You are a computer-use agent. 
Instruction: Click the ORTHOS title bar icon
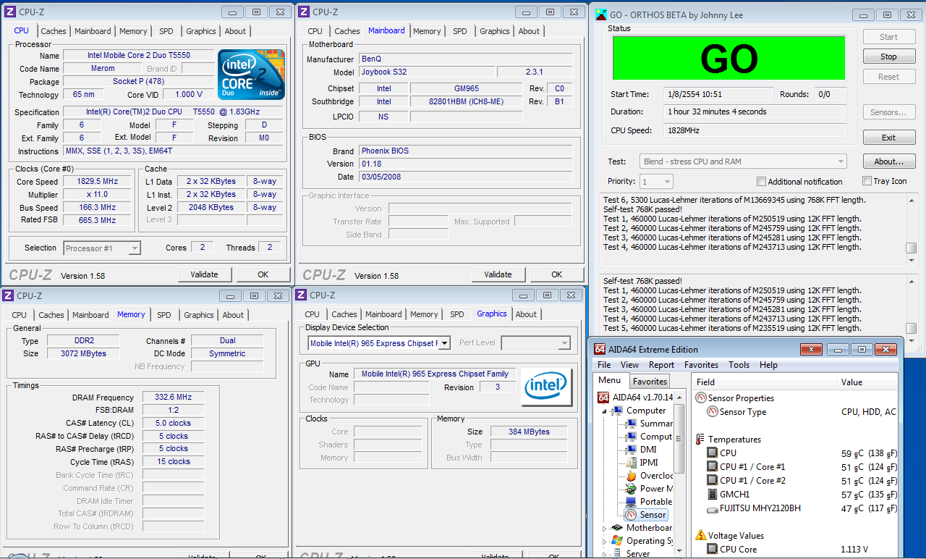[x=600, y=14]
